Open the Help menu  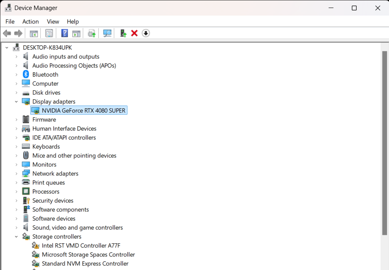point(73,22)
